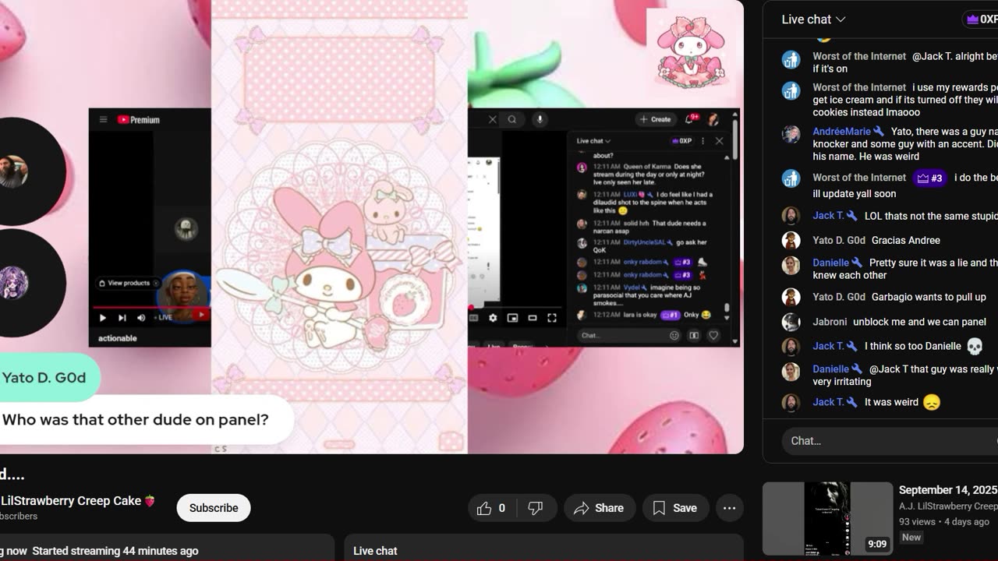Click 'Started streaming 44 minutes ago' description

(115, 551)
